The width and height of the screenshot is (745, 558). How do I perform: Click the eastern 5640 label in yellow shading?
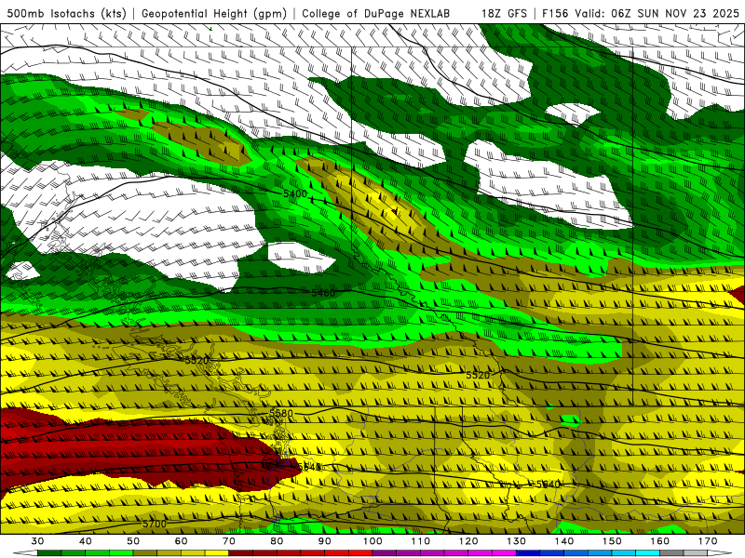coord(548,485)
